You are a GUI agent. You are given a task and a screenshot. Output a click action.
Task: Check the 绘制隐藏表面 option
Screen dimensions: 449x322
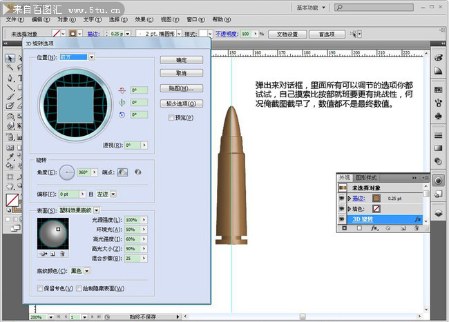pyautogui.click(x=79, y=288)
